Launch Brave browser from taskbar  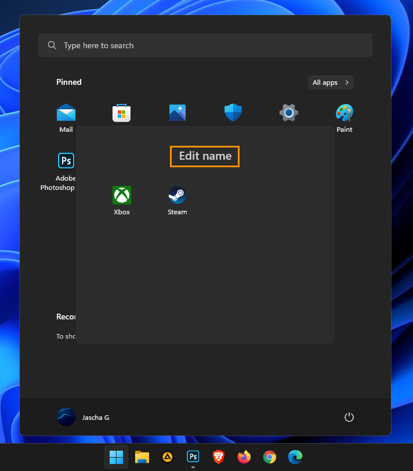coord(218,457)
